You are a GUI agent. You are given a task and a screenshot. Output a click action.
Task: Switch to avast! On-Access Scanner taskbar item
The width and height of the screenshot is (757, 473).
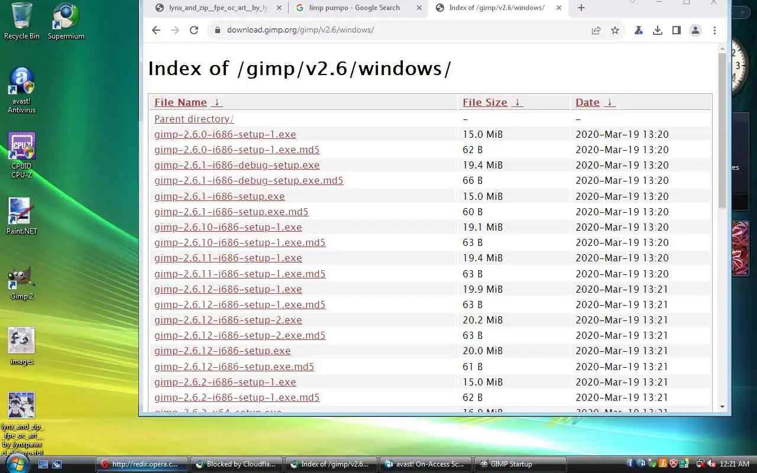[426, 464]
